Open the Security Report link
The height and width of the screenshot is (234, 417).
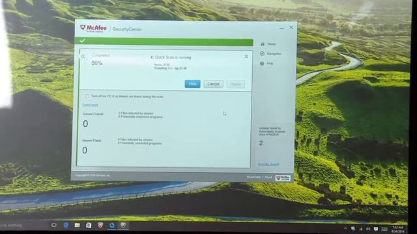pyautogui.click(x=268, y=164)
